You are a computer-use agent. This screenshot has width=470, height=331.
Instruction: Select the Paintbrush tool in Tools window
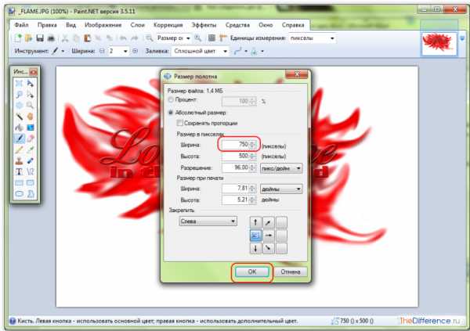click(19, 139)
